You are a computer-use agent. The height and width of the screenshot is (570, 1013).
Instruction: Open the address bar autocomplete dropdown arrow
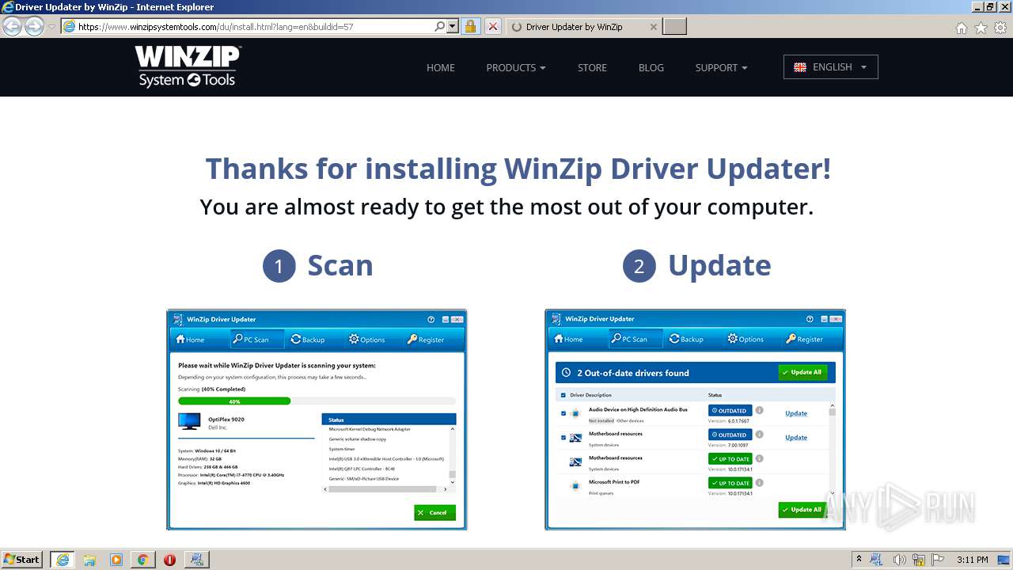pyautogui.click(x=453, y=26)
